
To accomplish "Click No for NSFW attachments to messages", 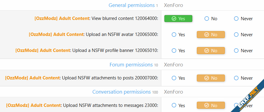I will tap(211, 105).
